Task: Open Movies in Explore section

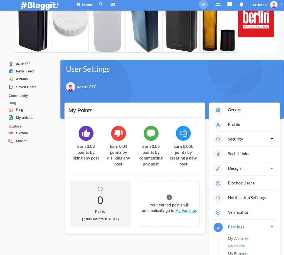Action: (21, 141)
